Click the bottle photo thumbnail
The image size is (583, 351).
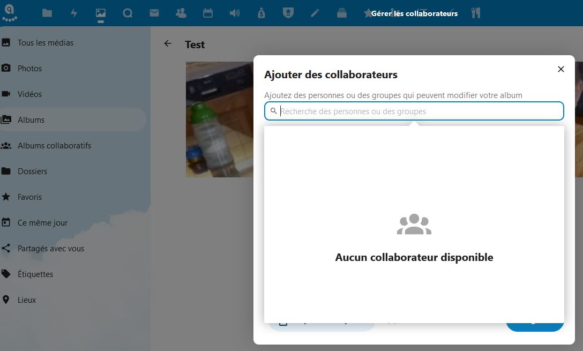(x=219, y=120)
